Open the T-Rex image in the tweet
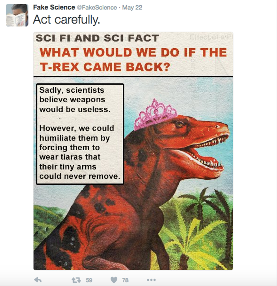The height and width of the screenshot is (286, 277). click(x=133, y=151)
